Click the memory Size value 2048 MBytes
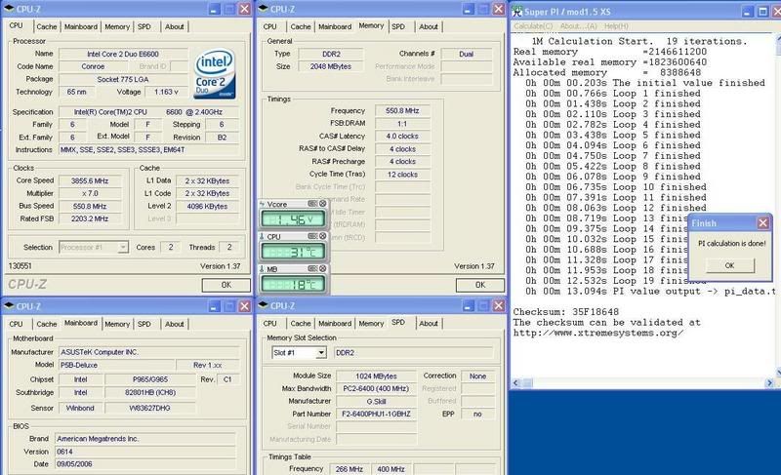Screen dimensions: 781x475 tap(331, 66)
